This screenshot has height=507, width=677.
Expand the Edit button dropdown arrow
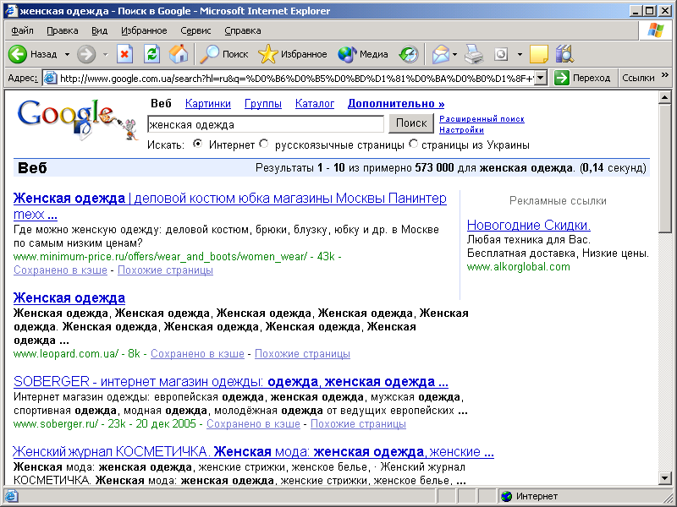[520, 54]
